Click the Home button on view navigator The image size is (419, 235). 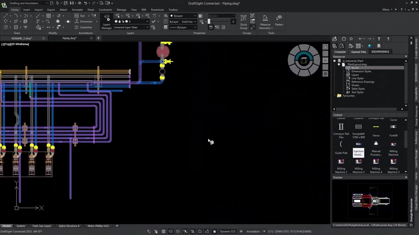325,47
